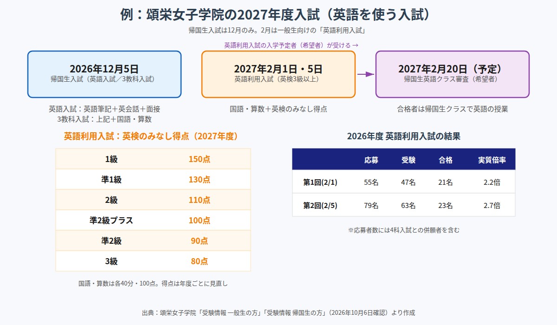Click 英語入試：英語筆記＋英会話＋面接 line

click(x=104, y=109)
